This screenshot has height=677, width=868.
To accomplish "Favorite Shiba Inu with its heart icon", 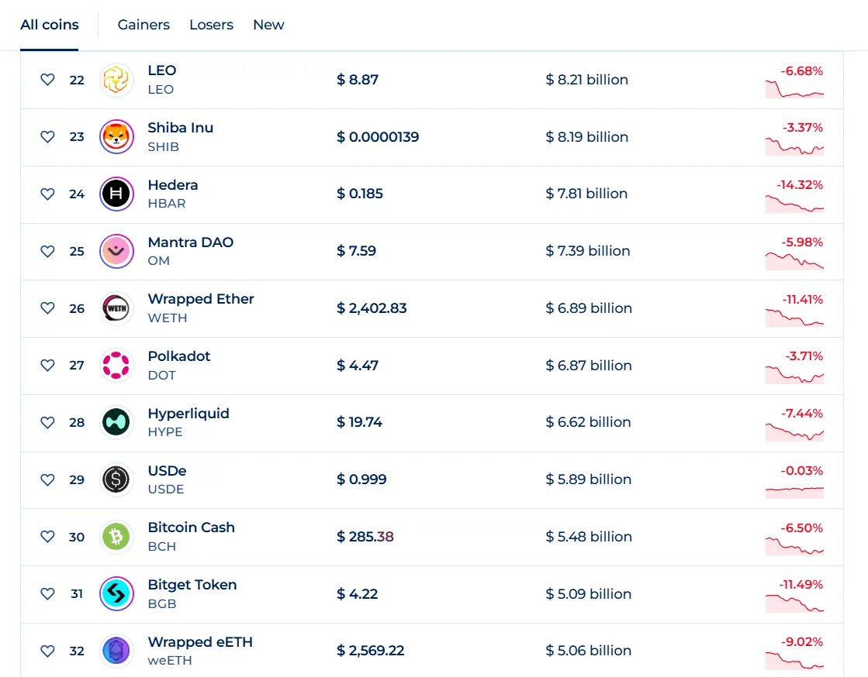I will (x=47, y=136).
